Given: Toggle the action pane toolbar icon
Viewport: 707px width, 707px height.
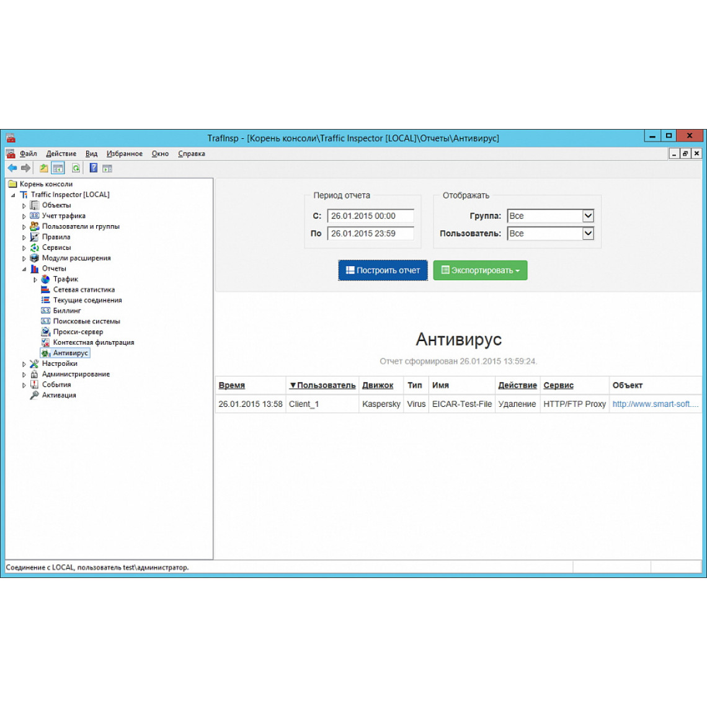Looking at the screenshot, I should coord(107,168).
